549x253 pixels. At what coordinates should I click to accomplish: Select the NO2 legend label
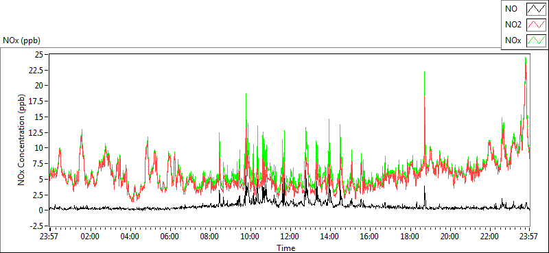pos(513,25)
